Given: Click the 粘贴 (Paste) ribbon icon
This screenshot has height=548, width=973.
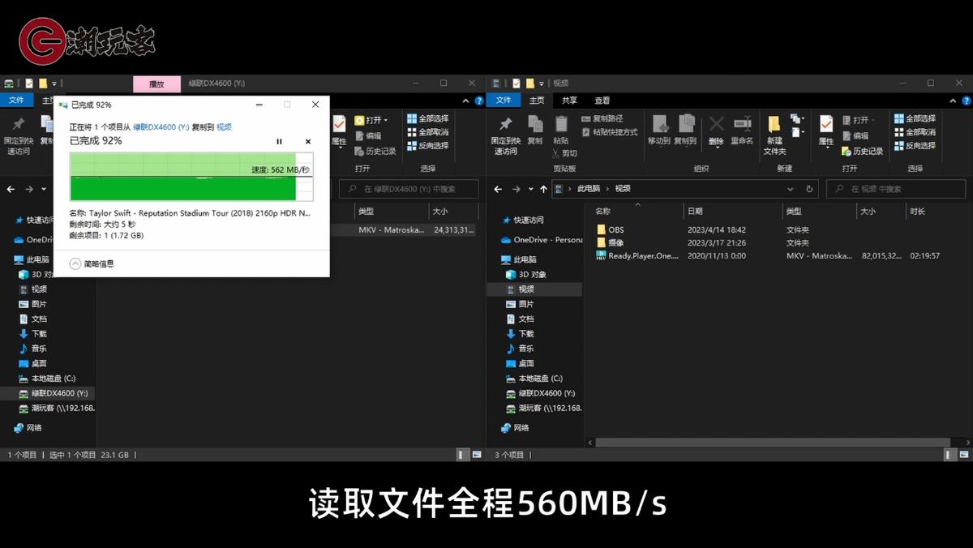Looking at the screenshot, I should coord(560,126).
